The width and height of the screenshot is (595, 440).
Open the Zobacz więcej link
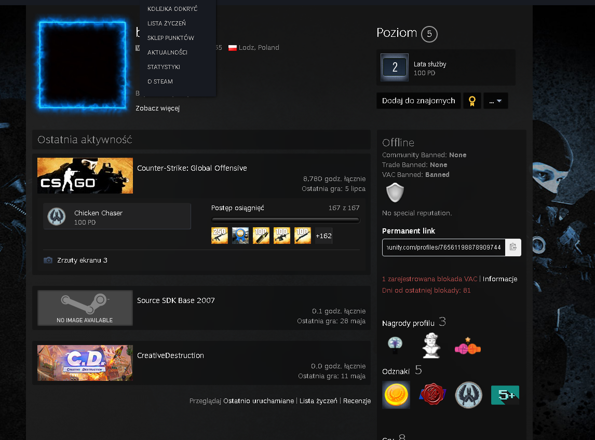tap(157, 108)
